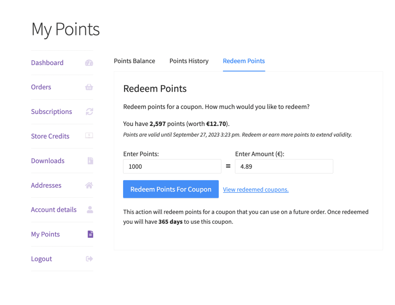Open the View redeemed coupons link
Viewport: 395px width, 305px height.
point(256,189)
